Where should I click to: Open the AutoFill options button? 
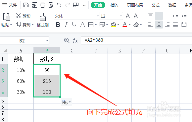click(x=66, y=102)
